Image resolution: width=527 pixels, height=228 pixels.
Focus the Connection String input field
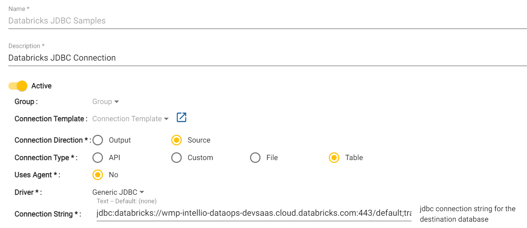254,214
